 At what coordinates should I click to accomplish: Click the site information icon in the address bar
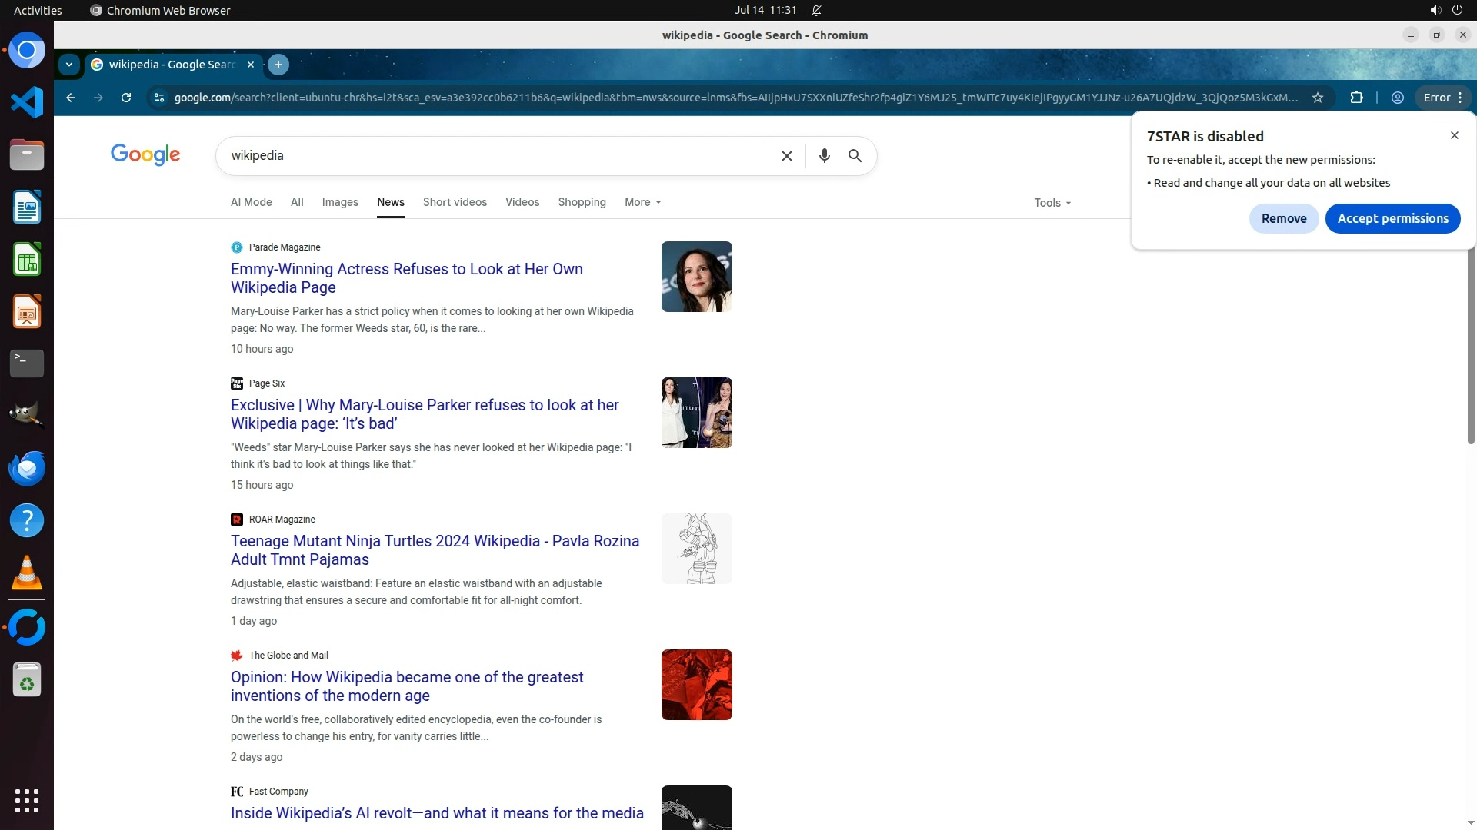coord(159,98)
